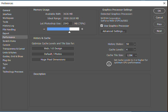Open the Tools preferences category
This screenshot has width=168, height=112.
5,22
